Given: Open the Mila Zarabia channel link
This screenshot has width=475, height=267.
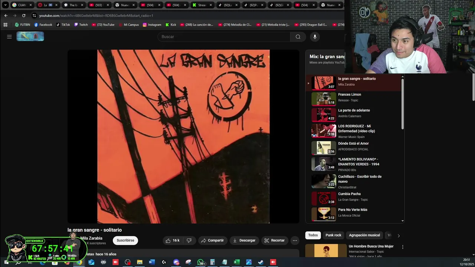Looking at the screenshot, I should coord(91,238).
